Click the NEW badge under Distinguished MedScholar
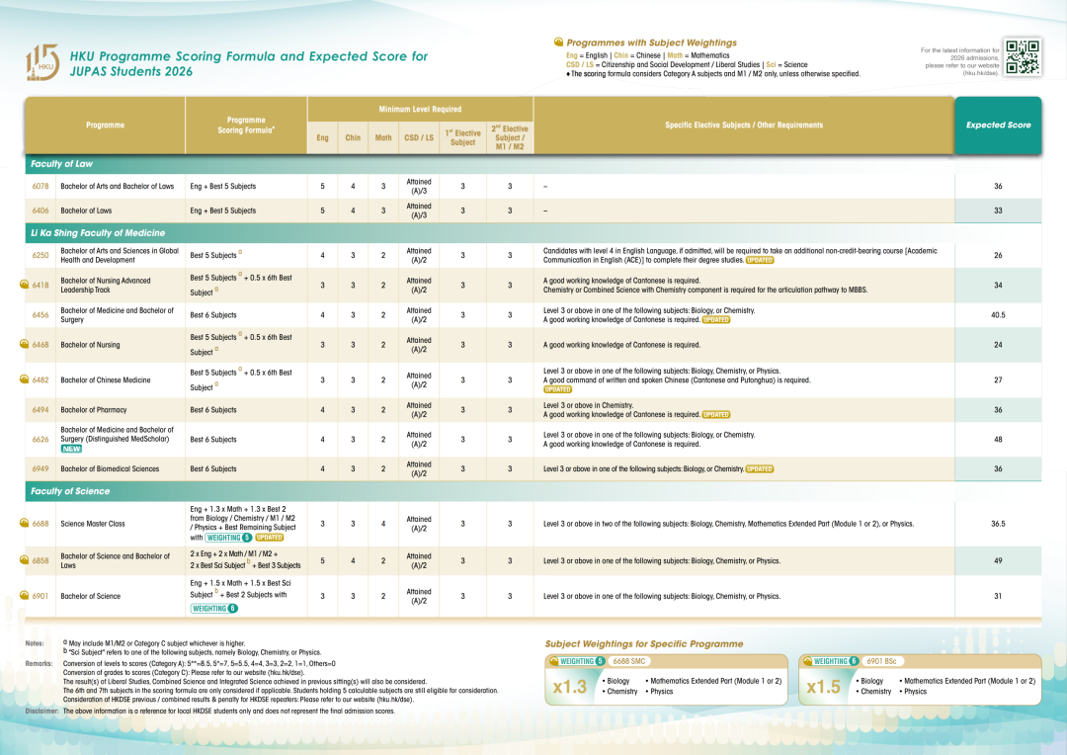The height and width of the screenshot is (755, 1067). pos(71,449)
